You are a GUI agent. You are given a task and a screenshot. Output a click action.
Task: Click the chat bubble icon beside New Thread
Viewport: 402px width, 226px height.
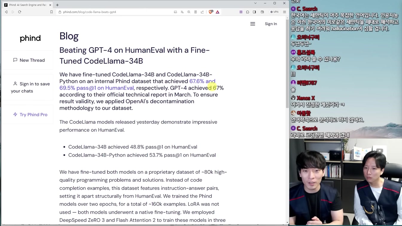click(x=15, y=60)
